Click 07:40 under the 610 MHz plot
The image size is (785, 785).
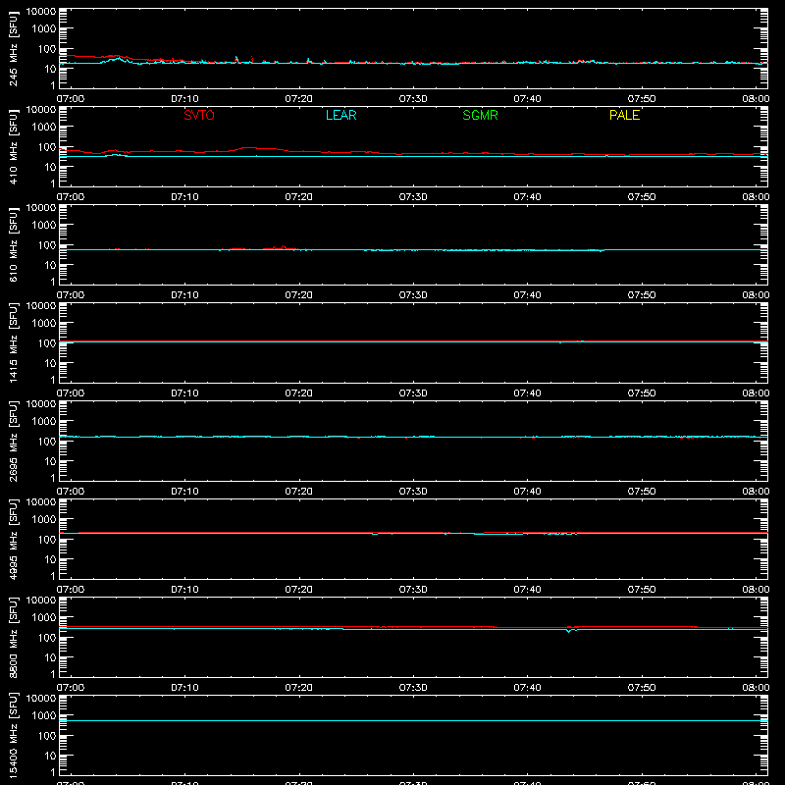(527, 295)
